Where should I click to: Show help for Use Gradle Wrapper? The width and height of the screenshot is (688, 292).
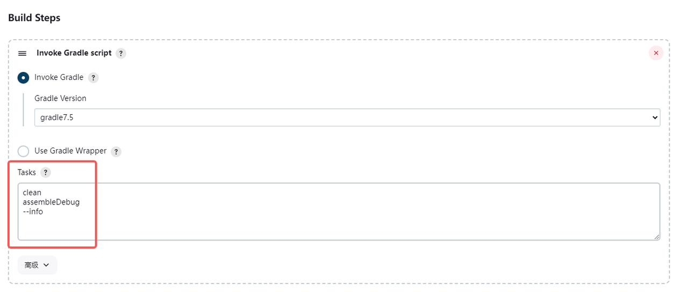(116, 151)
